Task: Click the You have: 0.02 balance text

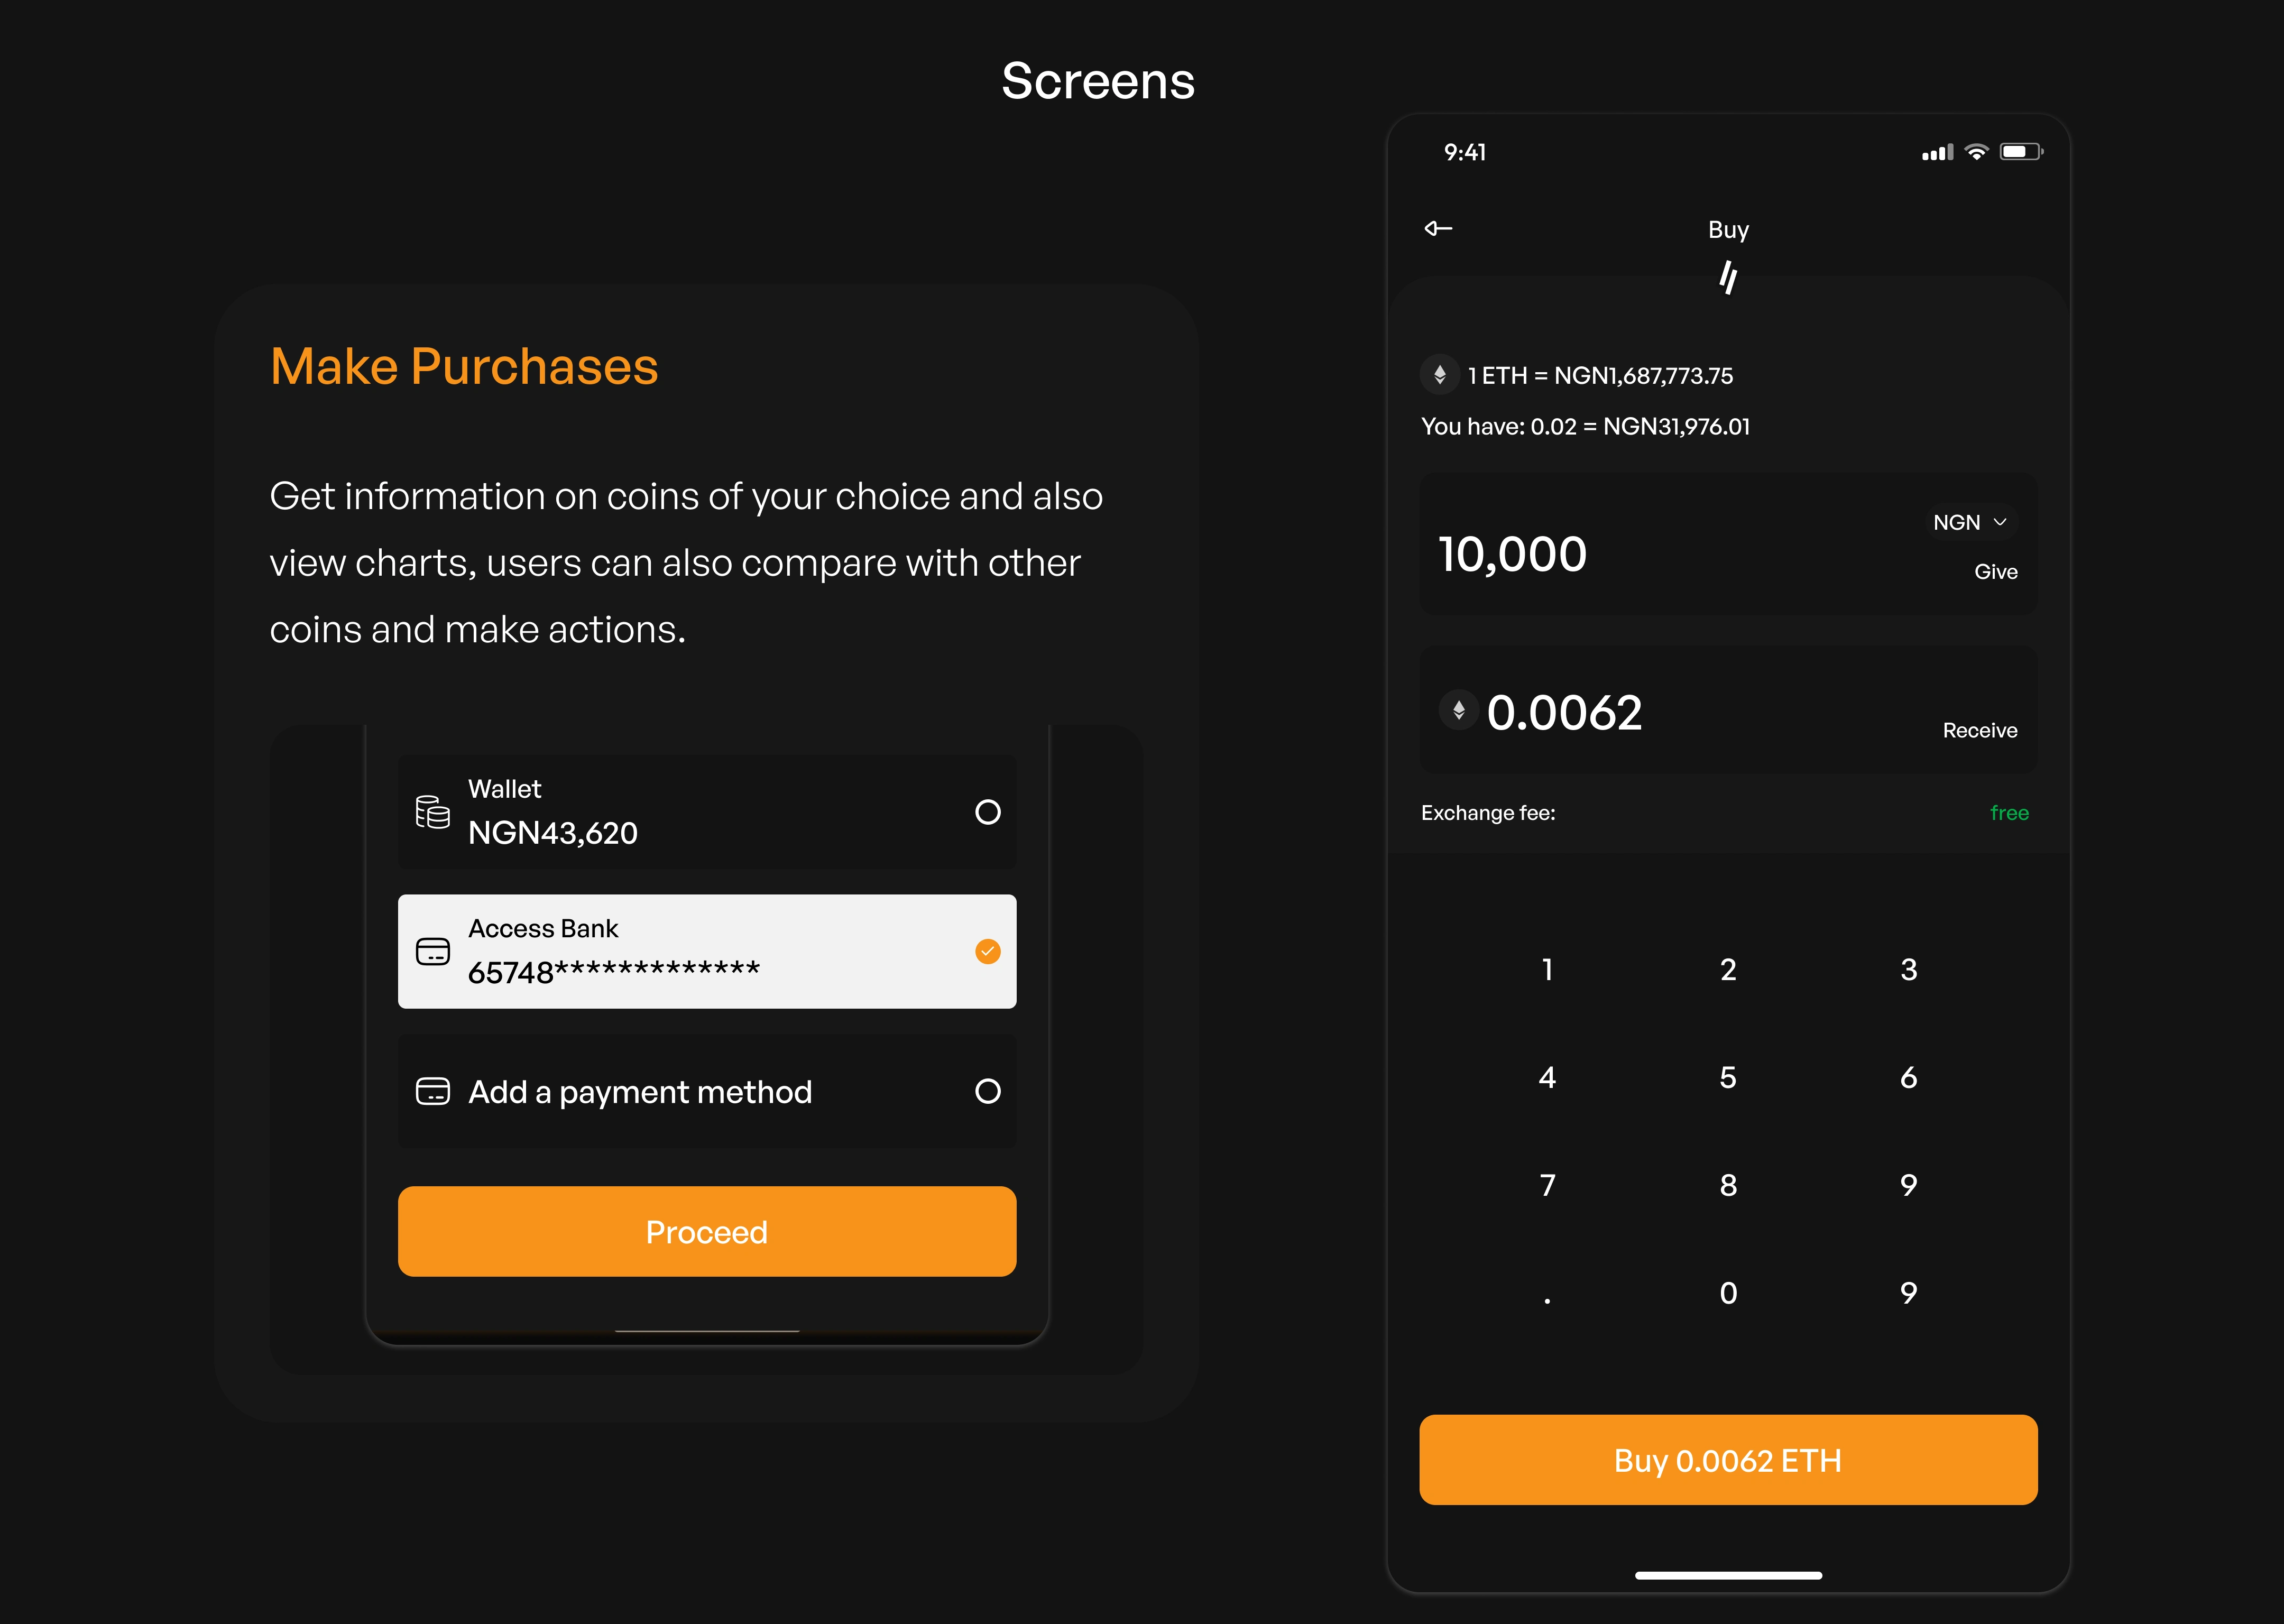Action: tap(1585, 427)
